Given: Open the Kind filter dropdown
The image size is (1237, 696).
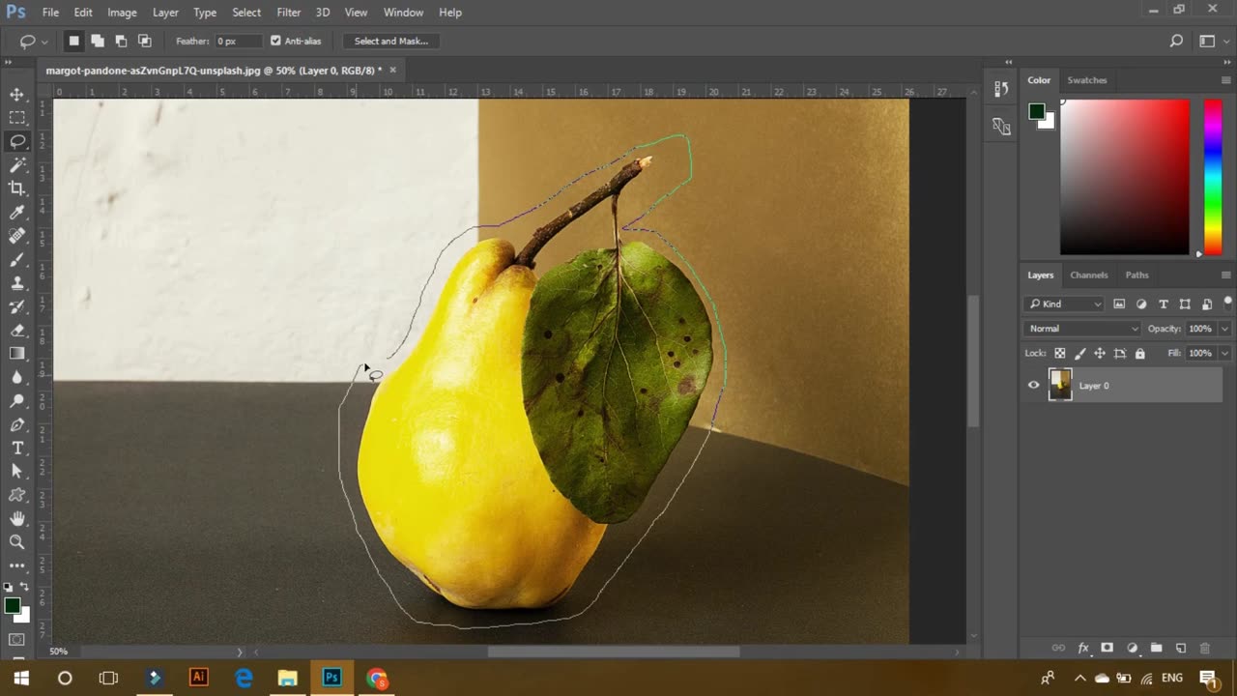Looking at the screenshot, I should click(x=1064, y=304).
